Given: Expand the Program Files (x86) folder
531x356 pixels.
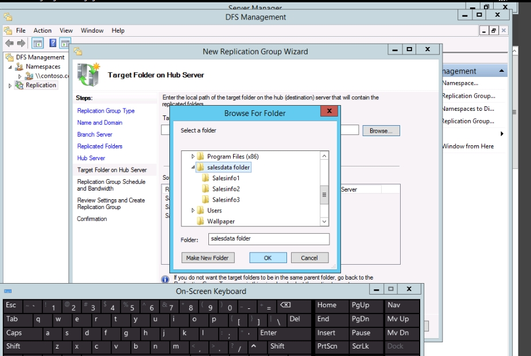Looking at the screenshot, I should [x=193, y=157].
